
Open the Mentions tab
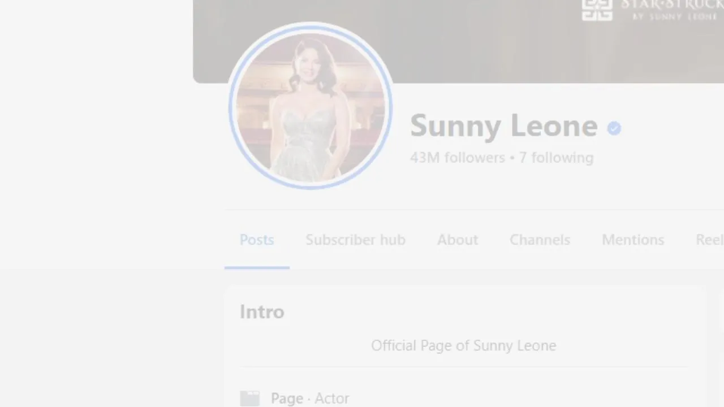point(633,240)
